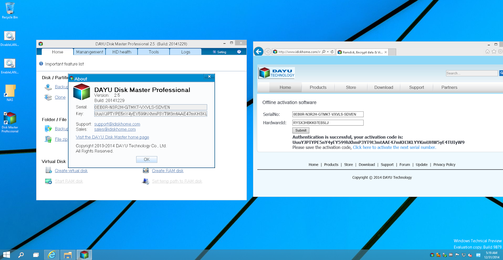The image size is (503, 260).
Task: Open the Download menu on the website
Action: pyautogui.click(x=384, y=88)
